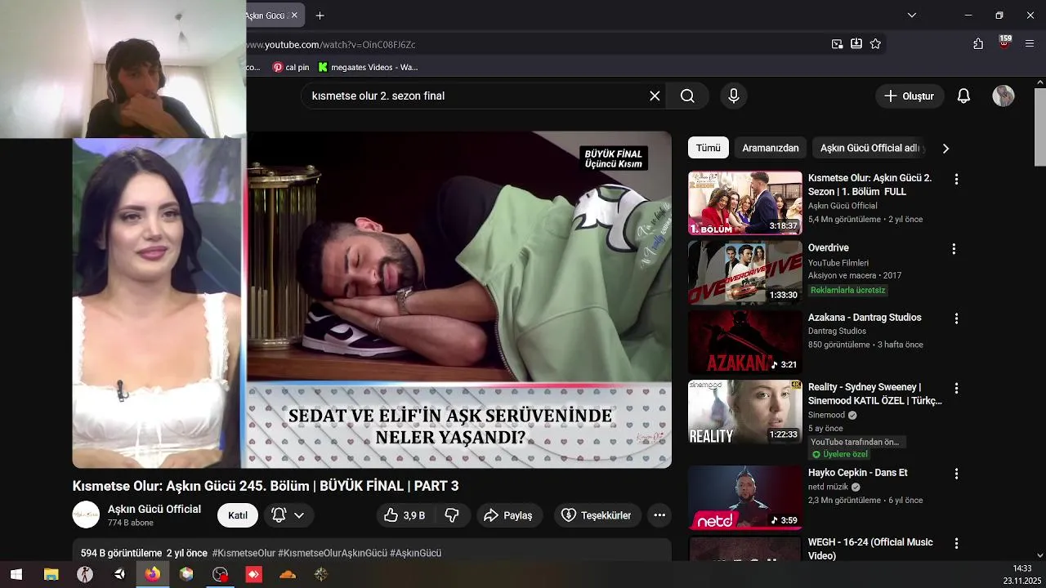
Task: Click the main video player
Action: pos(372,300)
